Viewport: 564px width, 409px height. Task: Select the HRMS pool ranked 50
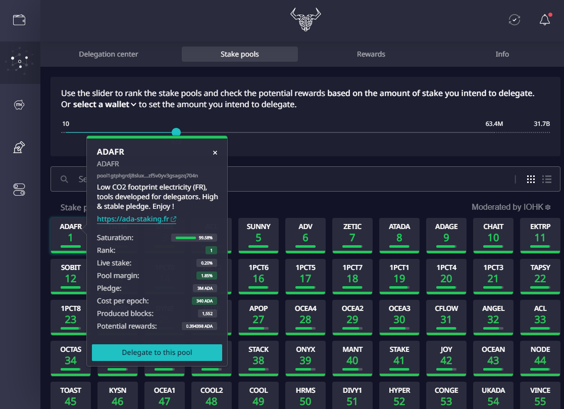click(x=305, y=396)
